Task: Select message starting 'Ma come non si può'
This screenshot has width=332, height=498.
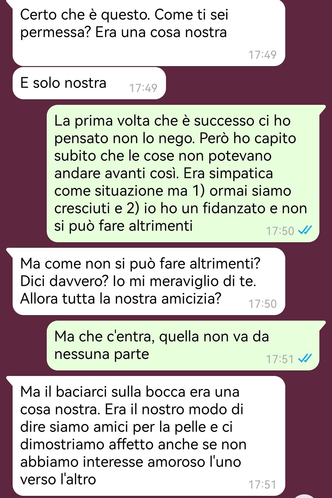Action: (x=149, y=282)
